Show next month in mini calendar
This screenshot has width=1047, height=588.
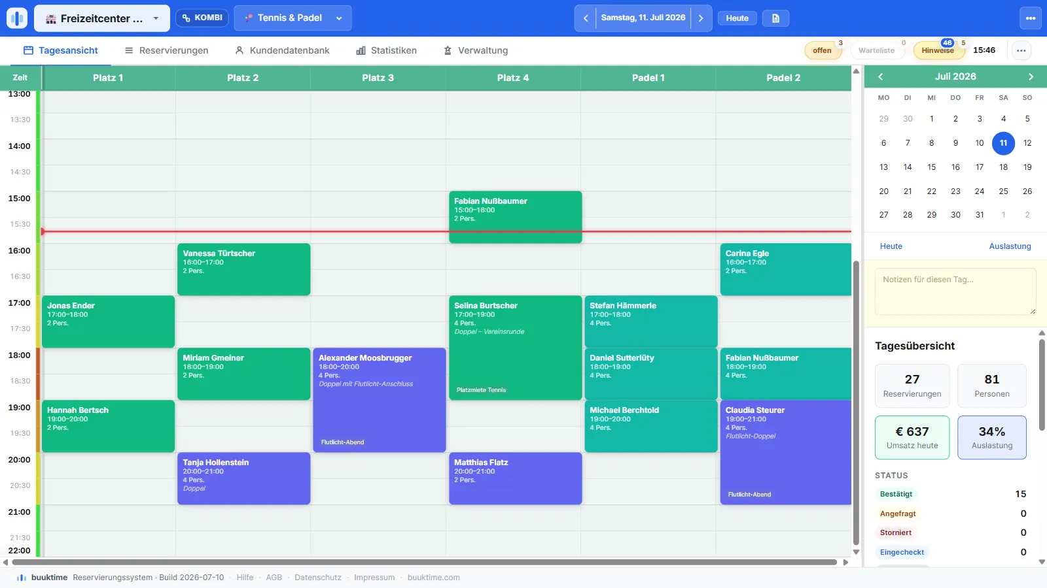1031,76
